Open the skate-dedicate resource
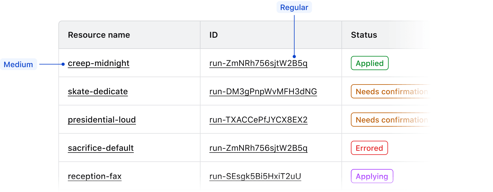The width and height of the screenshot is (493, 192). 98,91
